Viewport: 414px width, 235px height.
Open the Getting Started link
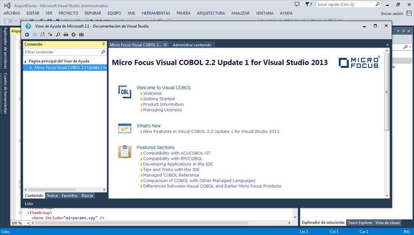tap(159, 99)
